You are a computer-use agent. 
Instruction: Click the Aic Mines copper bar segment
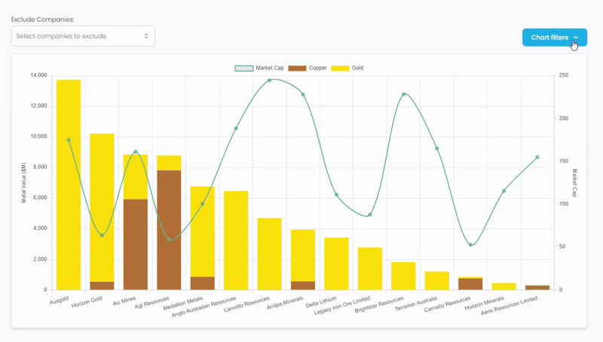(x=136, y=245)
